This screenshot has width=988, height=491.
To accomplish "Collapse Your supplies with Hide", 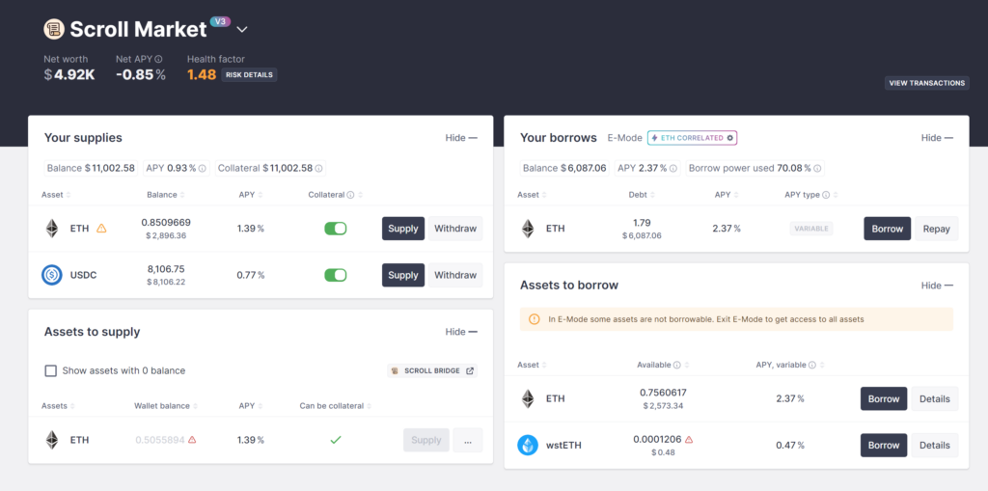I will coord(461,138).
